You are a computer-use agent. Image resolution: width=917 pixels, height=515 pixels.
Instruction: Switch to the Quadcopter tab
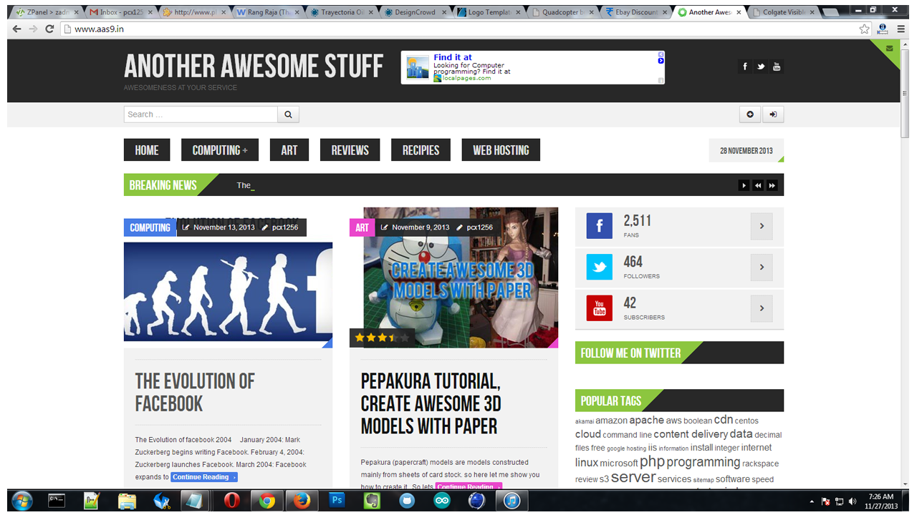point(562,12)
